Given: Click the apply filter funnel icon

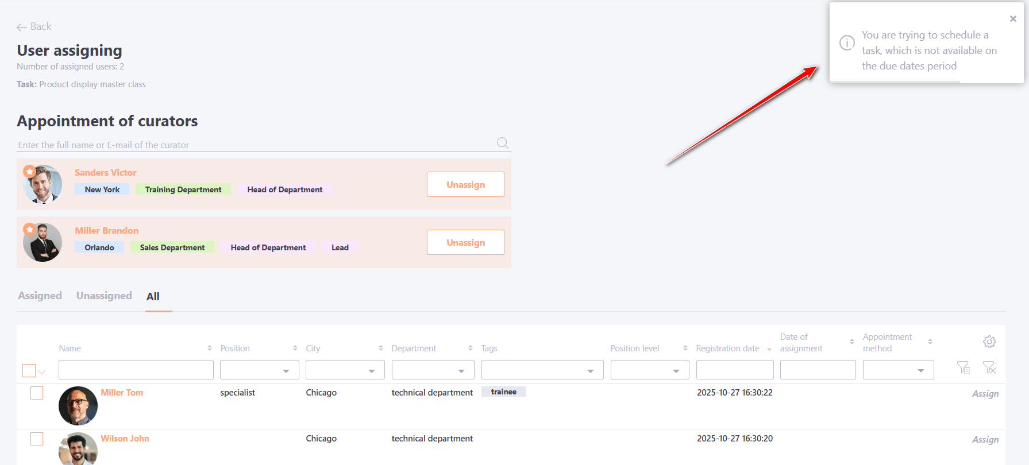Looking at the screenshot, I should click(x=963, y=367).
